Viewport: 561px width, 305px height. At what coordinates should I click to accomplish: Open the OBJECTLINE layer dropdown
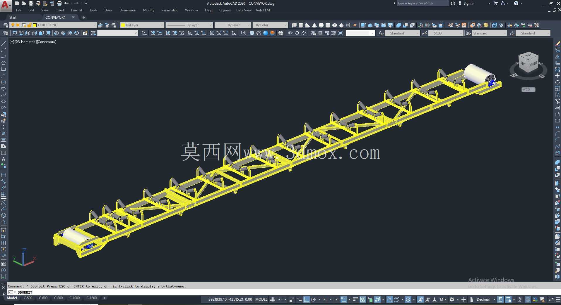click(x=53, y=25)
